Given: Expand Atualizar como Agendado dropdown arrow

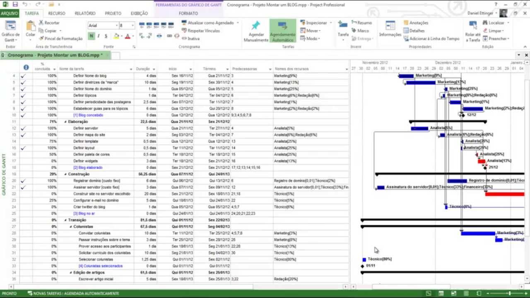Looking at the screenshot, I should tap(238, 23).
